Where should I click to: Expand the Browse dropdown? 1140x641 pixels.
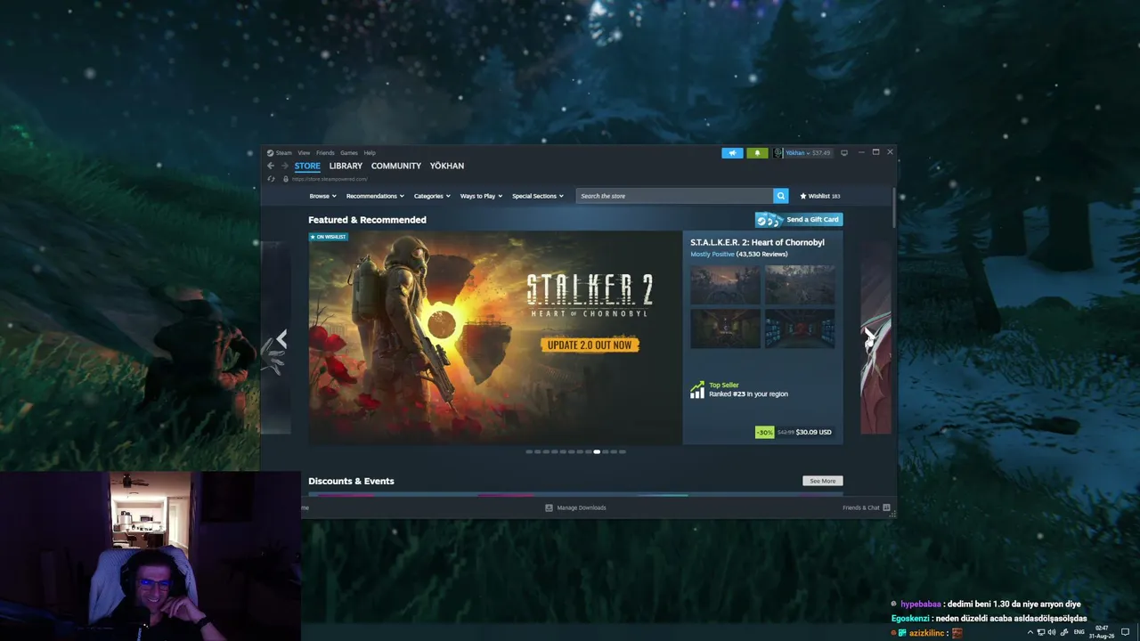[x=322, y=196]
